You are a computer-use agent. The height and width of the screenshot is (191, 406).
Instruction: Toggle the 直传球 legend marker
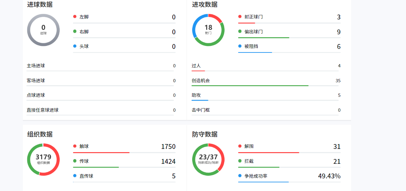(x=75, y=176)
